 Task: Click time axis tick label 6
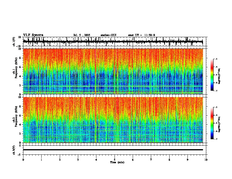133,160
